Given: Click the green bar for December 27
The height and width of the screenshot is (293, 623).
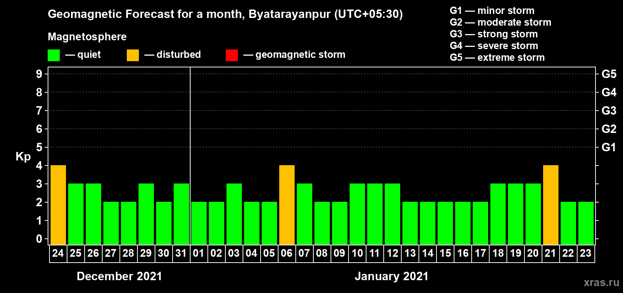Looking at the screenshot, I should [x=111, y=223].
